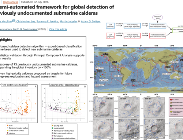Click highlight about Principal Component Analysis validation
183x140 pixels.
coord(42,57)
